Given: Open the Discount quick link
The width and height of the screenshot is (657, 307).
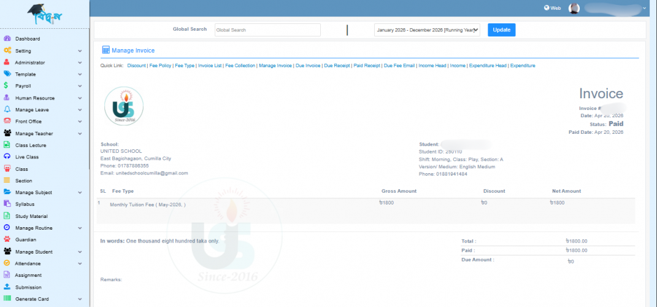Looking at the screenshot, I should pos(137,66).
